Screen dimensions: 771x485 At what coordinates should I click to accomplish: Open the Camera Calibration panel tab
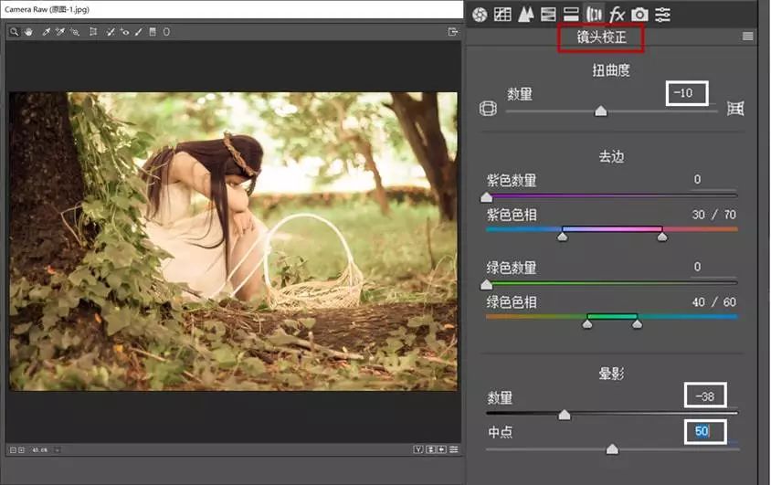[639, 15]
